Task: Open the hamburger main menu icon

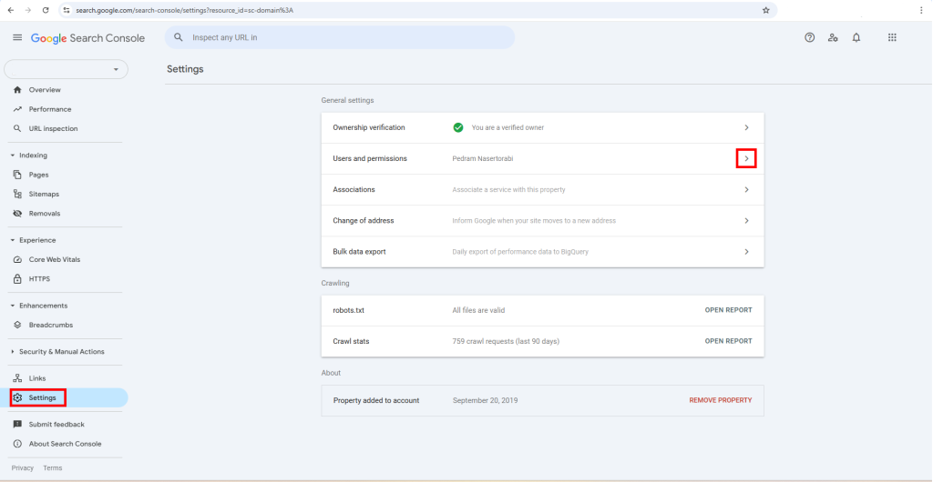Action: point(17,37)
